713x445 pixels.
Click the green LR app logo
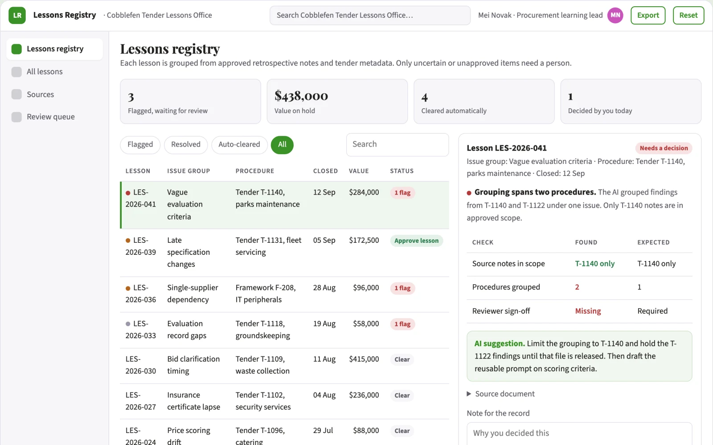click(17, 15)
